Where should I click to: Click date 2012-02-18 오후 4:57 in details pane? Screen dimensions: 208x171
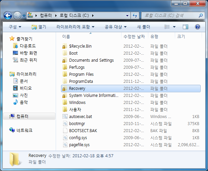tap(93, 156)
